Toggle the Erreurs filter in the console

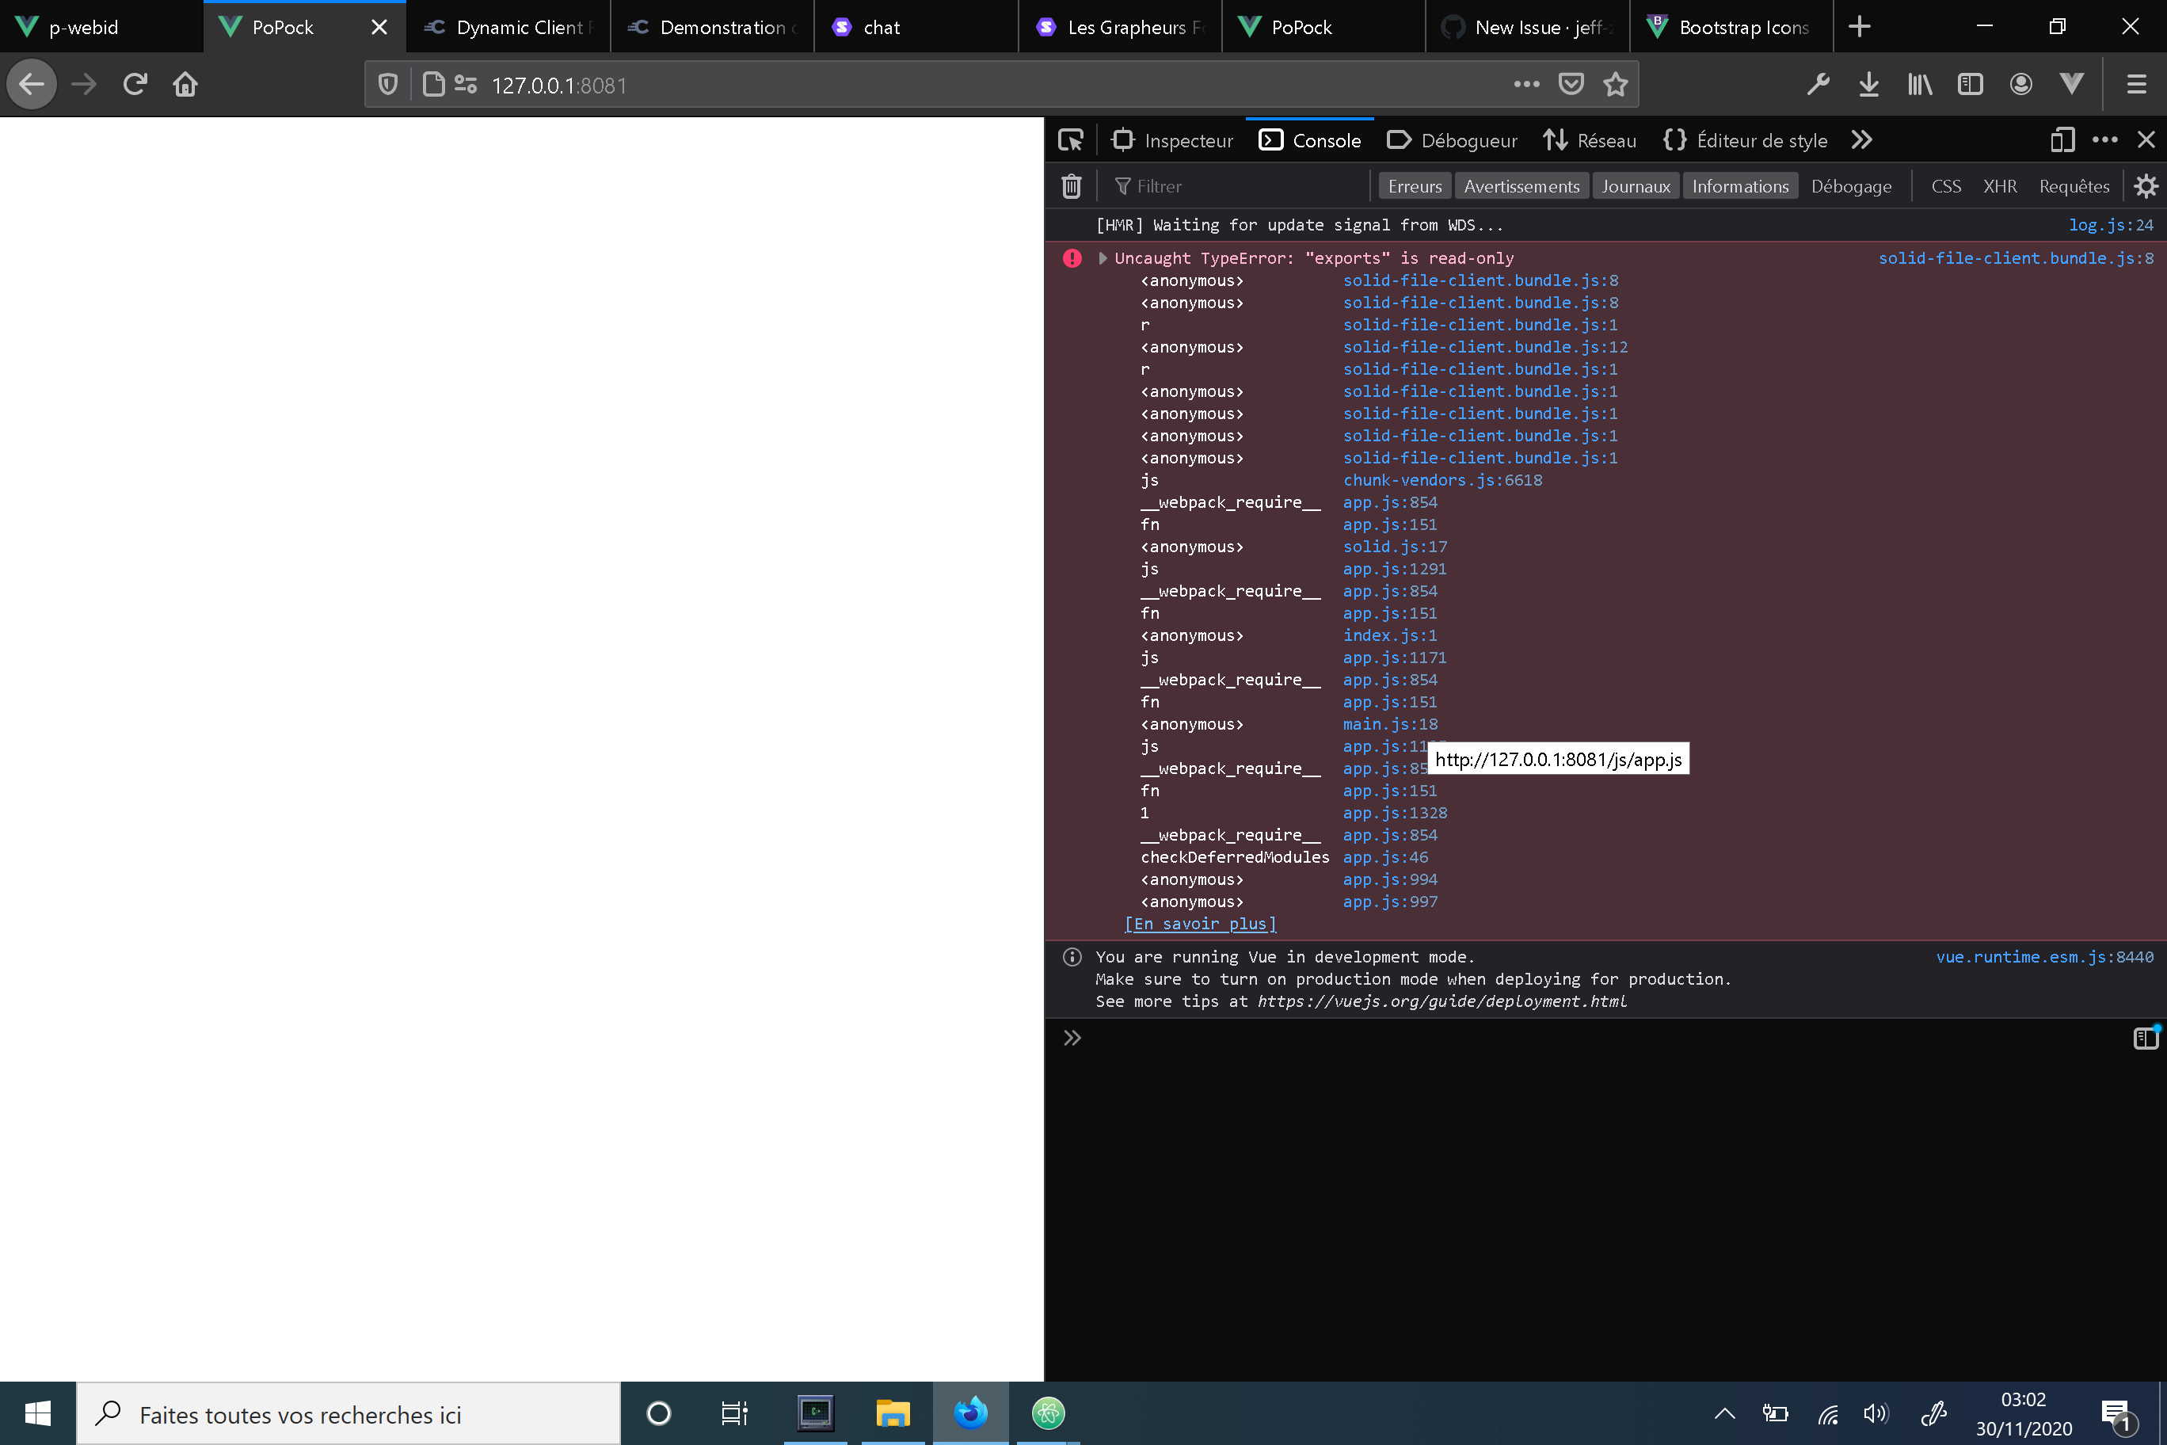tap(1415, 185)
